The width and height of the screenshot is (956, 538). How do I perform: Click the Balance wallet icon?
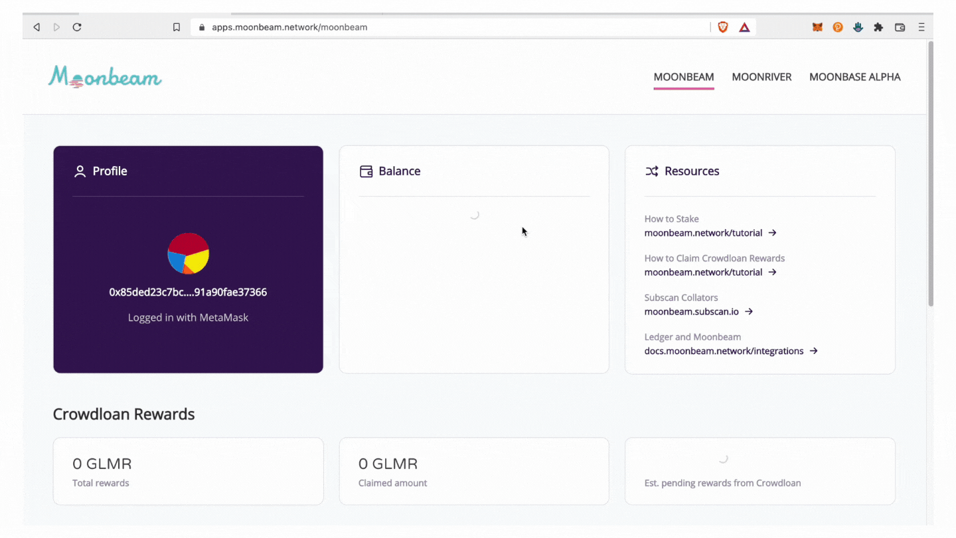[366, 171]
